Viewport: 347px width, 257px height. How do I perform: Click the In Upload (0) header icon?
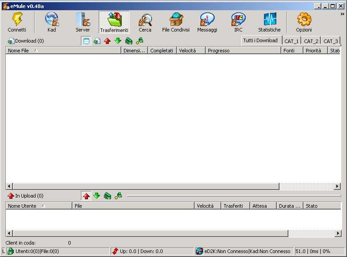[x=11, y=196]
